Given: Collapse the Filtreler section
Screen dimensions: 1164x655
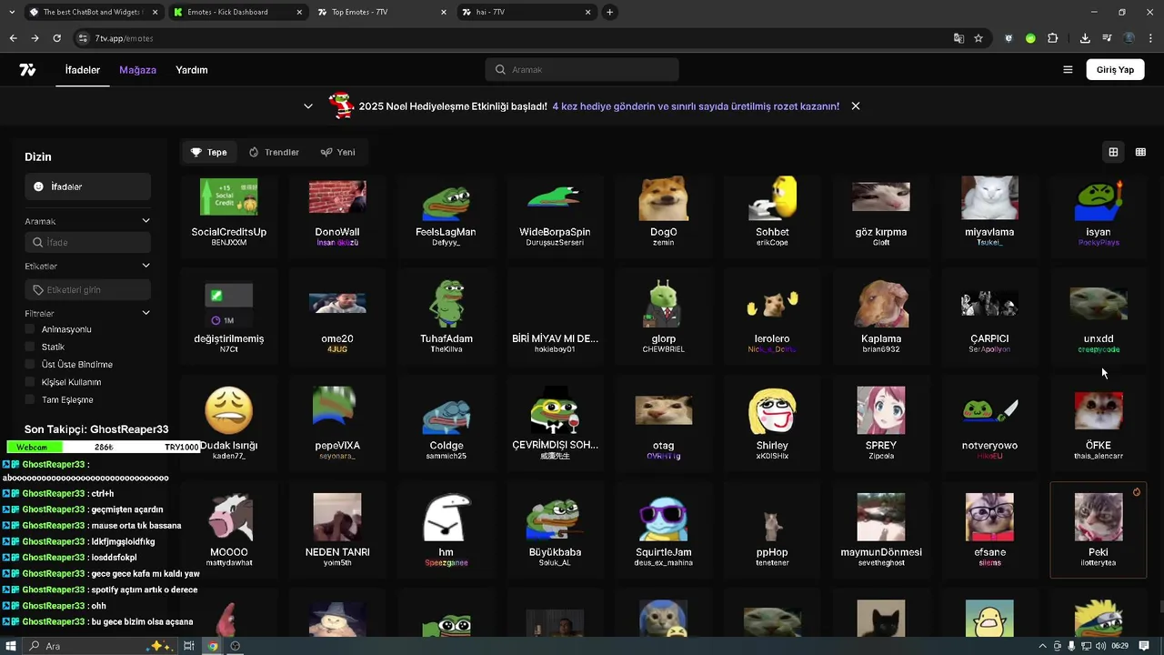Looking at the screenshot, I should point(145,313).
